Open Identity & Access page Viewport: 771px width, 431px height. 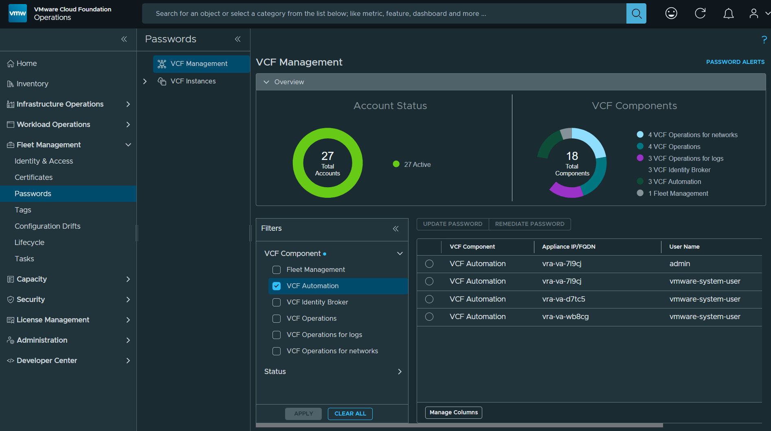pos(44,161)
